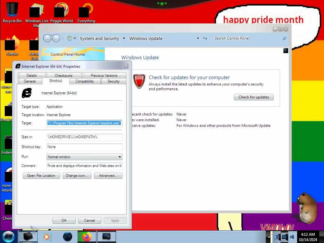Open the Everything desktop shortcut
This screenshot has width=324, height=243.
coord(86,12)
